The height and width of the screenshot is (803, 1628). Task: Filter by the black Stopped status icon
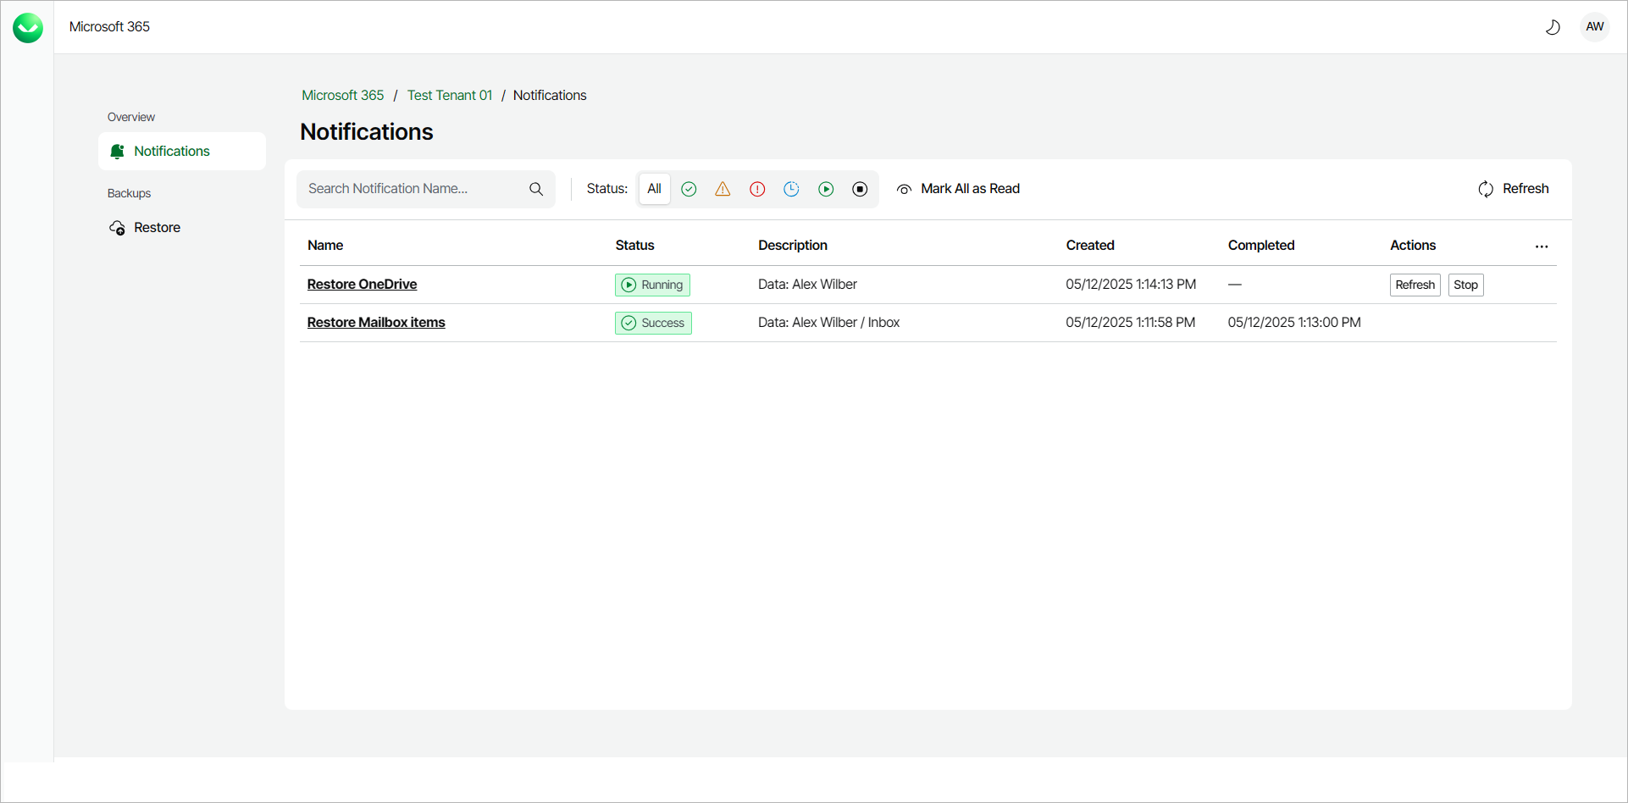(861, 189)
